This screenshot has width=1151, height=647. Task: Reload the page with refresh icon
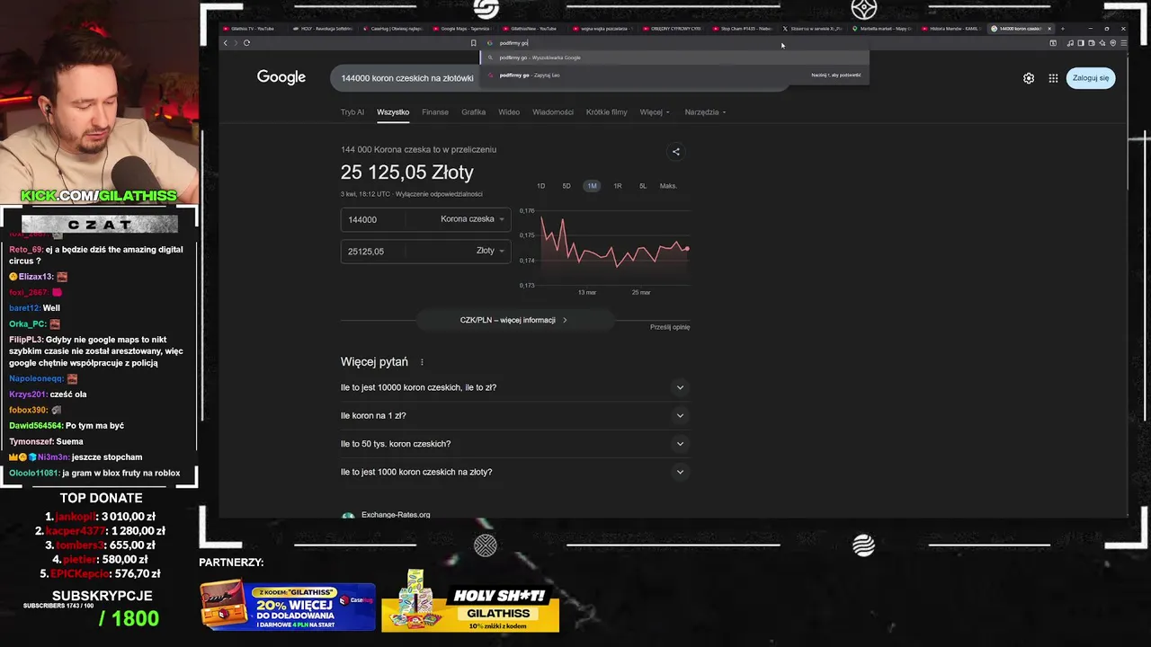[246, 43]
